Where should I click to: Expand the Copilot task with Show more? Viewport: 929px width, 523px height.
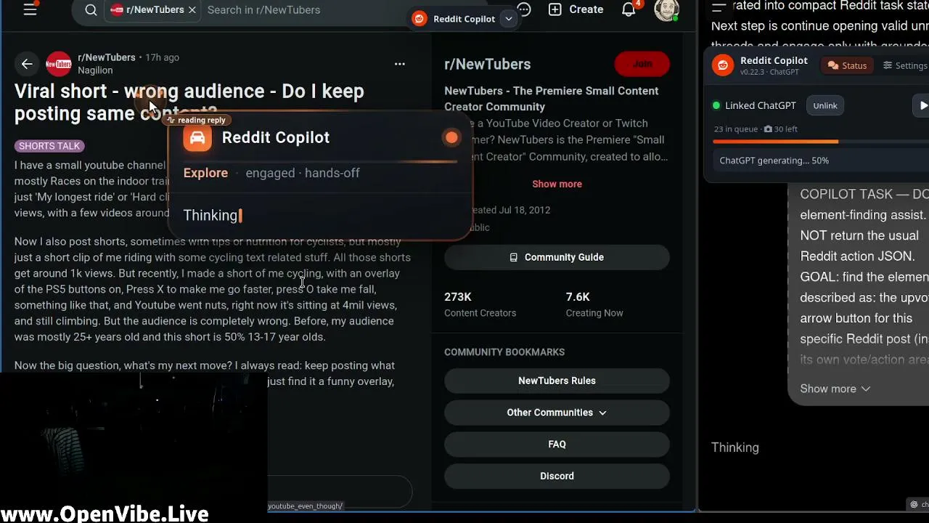[835, 389]
